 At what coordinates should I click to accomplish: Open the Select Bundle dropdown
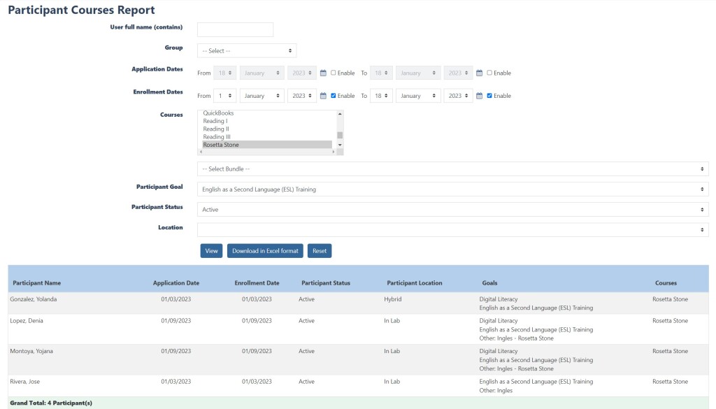click(x=452, y=169)
